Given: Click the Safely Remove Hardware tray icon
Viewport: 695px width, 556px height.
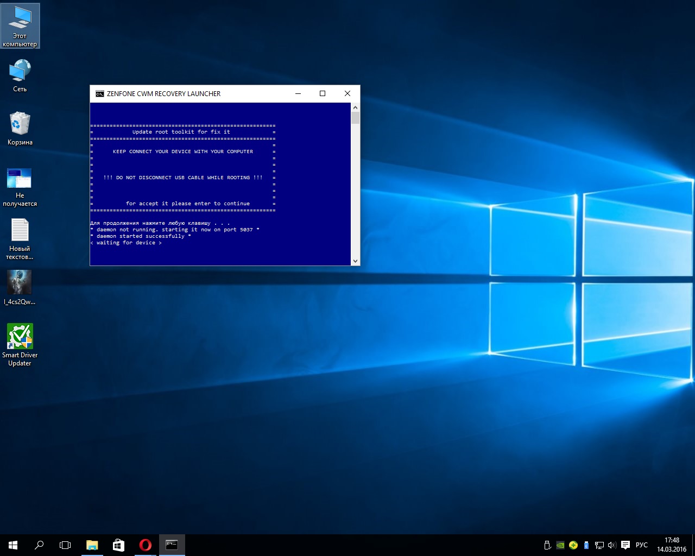Looking at the screenshot, I should (547, 545).
